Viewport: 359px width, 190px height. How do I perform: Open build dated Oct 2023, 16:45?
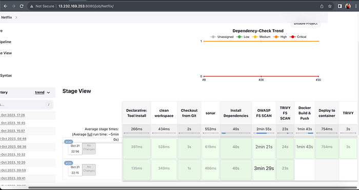pos(13,123)
